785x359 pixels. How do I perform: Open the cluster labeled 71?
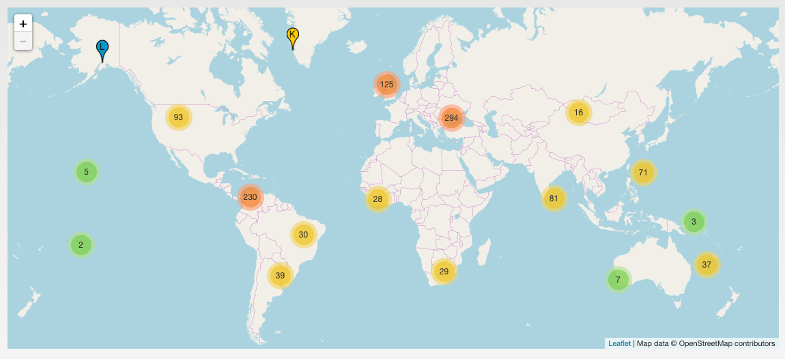pyautogui.click(x=643, y=173)
